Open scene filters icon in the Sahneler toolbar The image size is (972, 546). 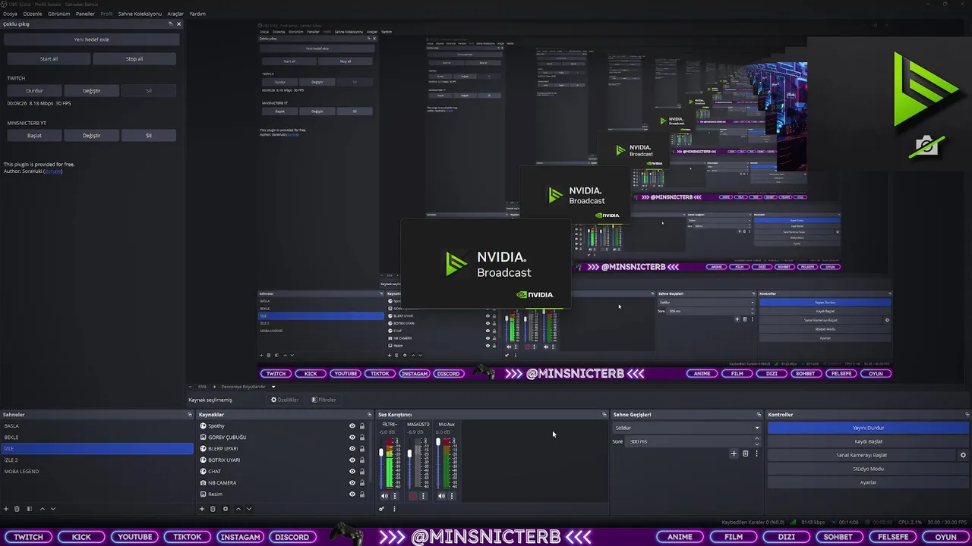(30, 509)
